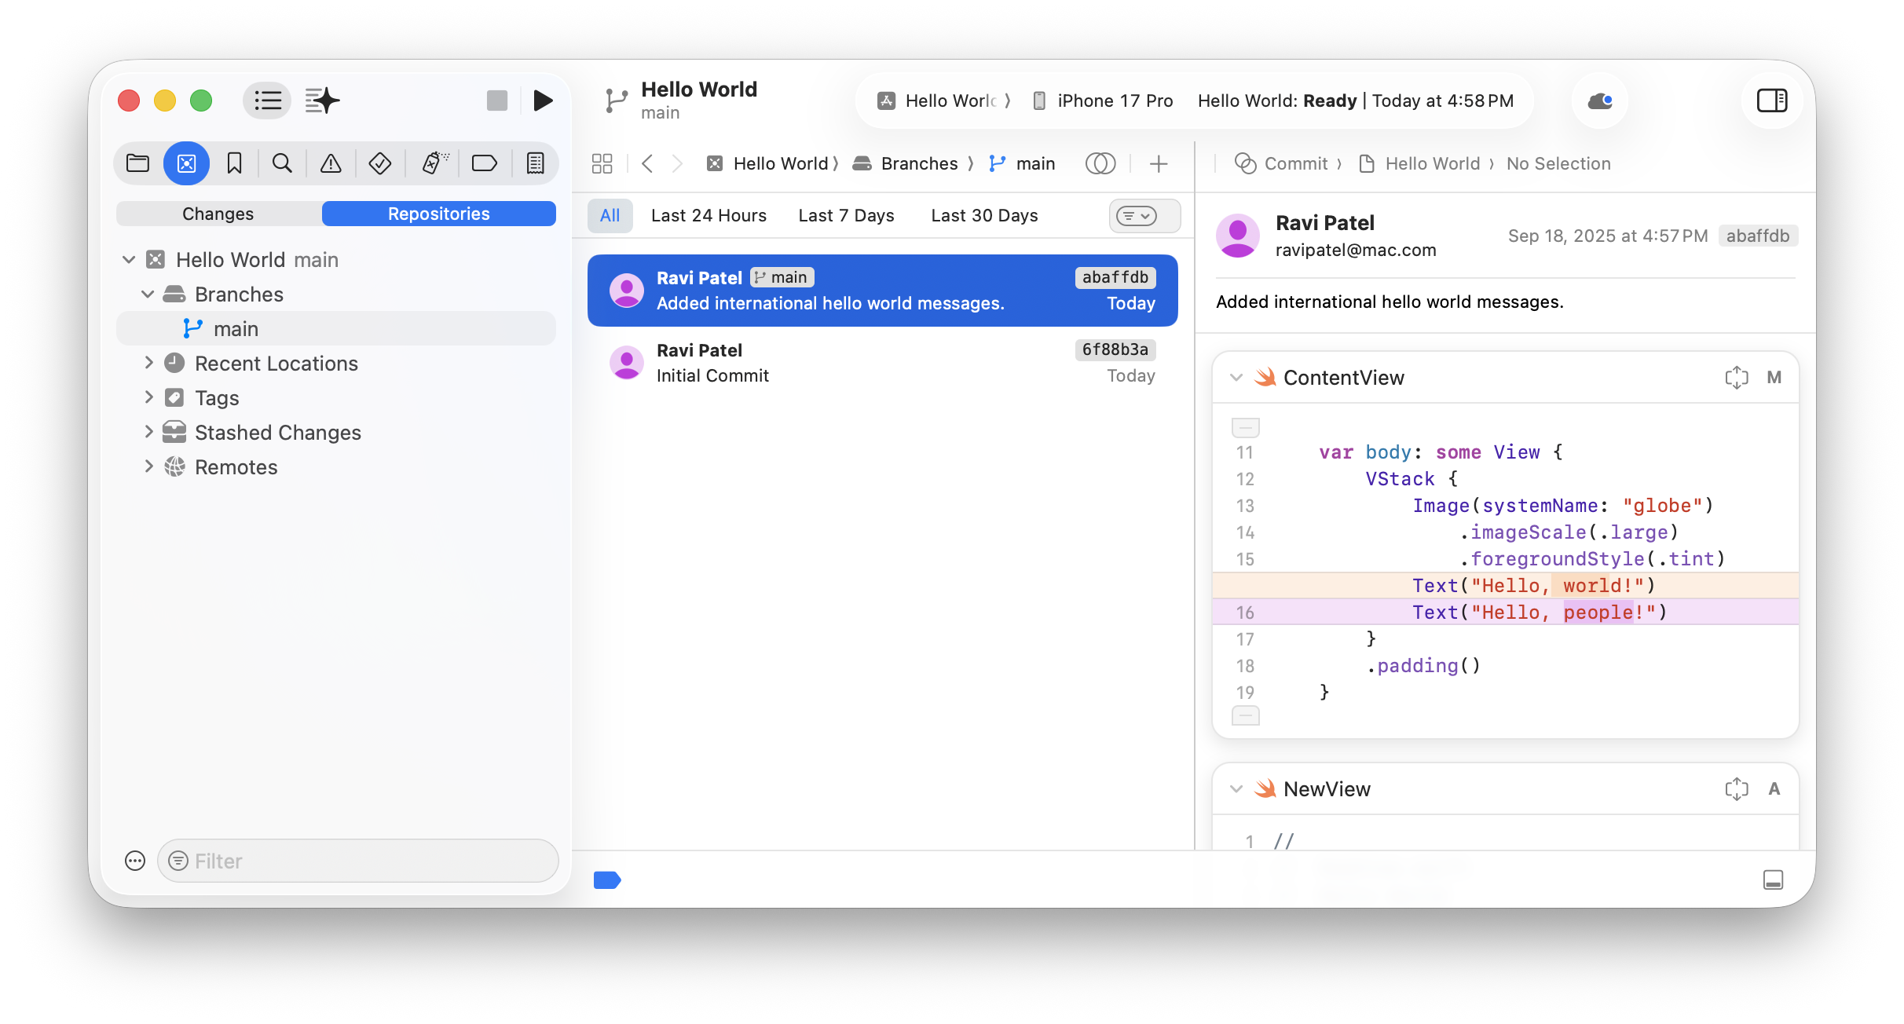
Task: Expand Recent Locations group
Action: (148, 363)
